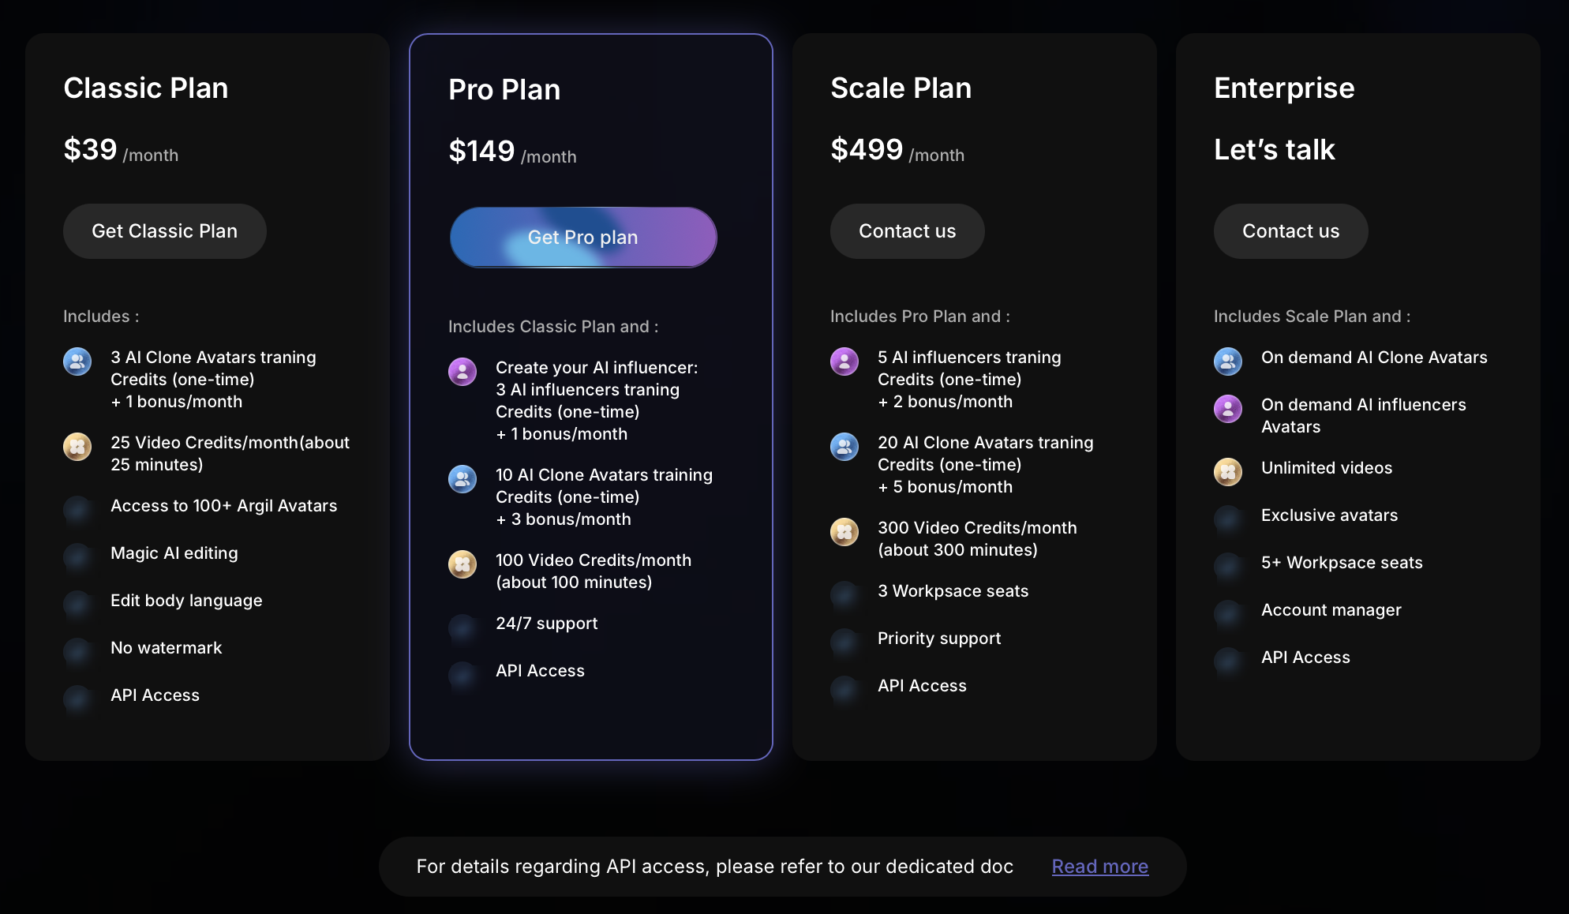Click purple icon beside On demand AI influencers
The height and width of the screenshot is (914, 1569).
(x=1228, y=409)
